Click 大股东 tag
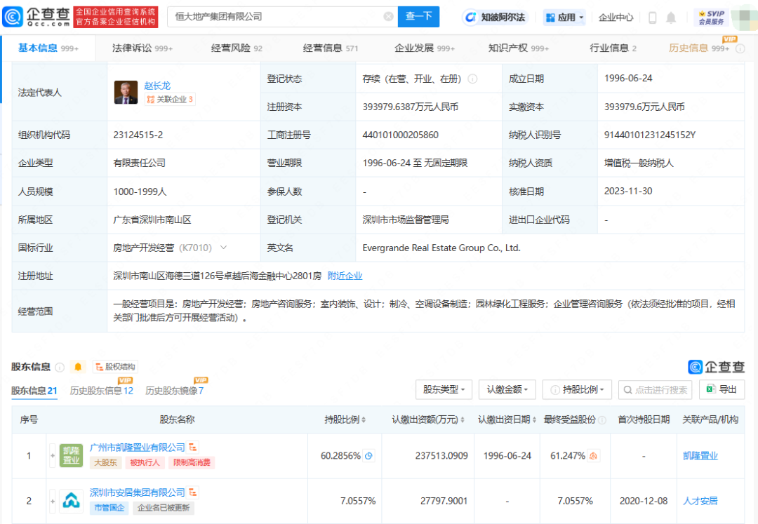This screenshot has height=524, width=758. 105,462
